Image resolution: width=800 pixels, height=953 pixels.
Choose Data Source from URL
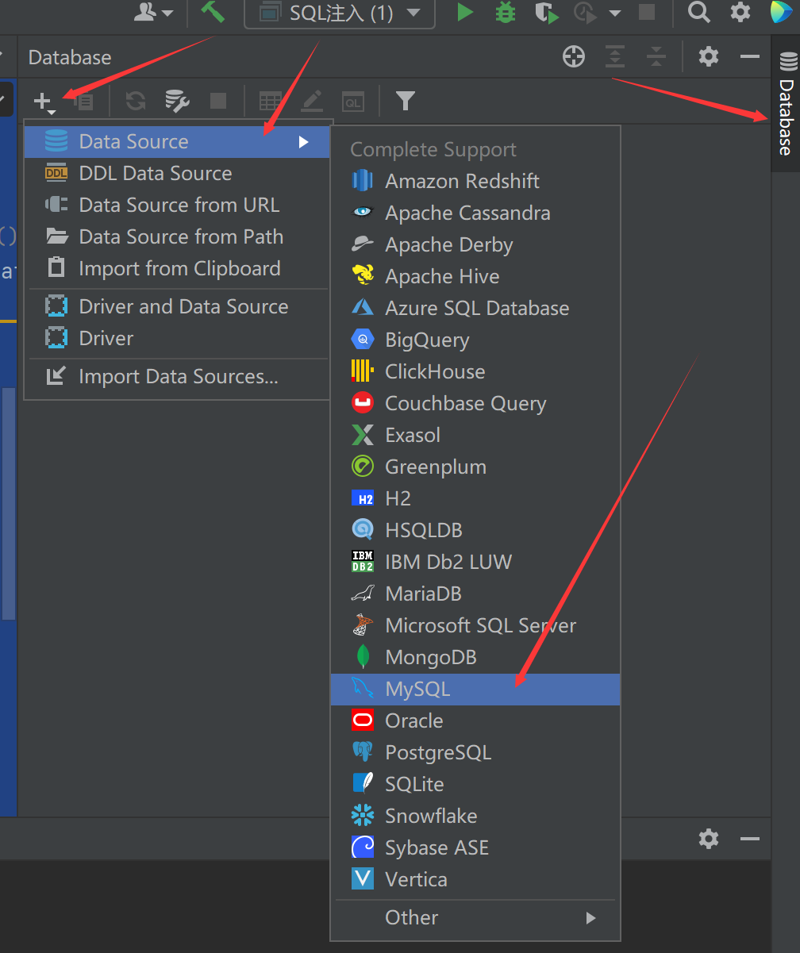(177, 206)
